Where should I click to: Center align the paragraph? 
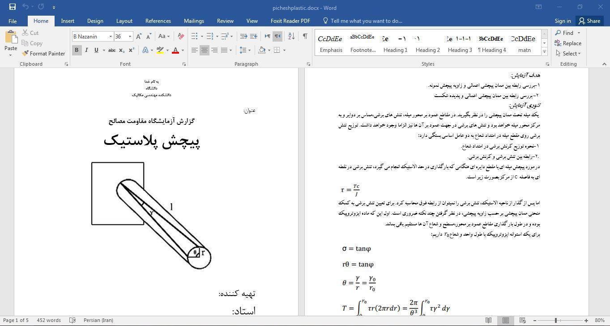[x=205, y=50]
